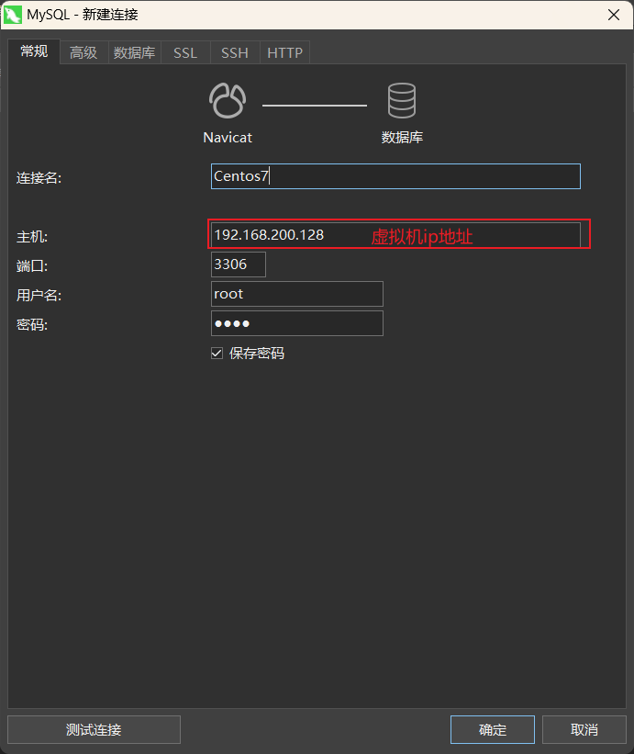Open the HTTP tab
This screenshot has width=634, height=754.
click(x=284, y=53)
